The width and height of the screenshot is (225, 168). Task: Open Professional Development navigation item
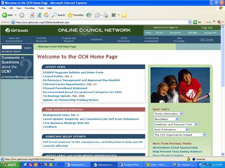point(151,39)
